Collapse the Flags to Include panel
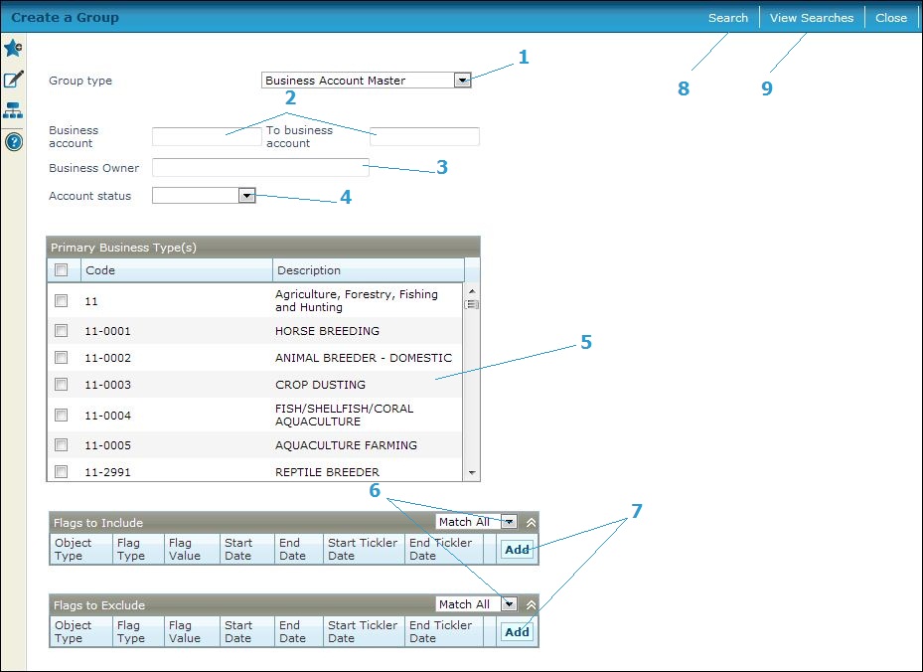The width and height of the screenshot is (923, 672). coord(531,523)
